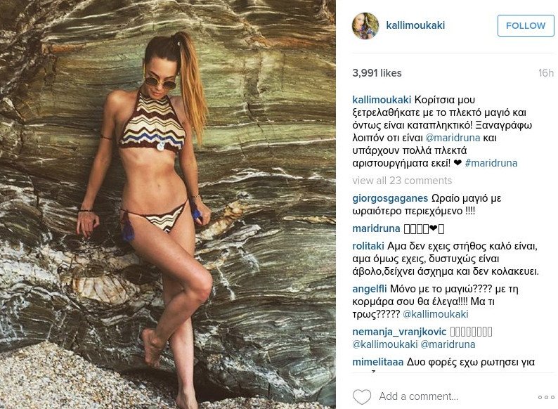View the 3,991 likes list

377,73
